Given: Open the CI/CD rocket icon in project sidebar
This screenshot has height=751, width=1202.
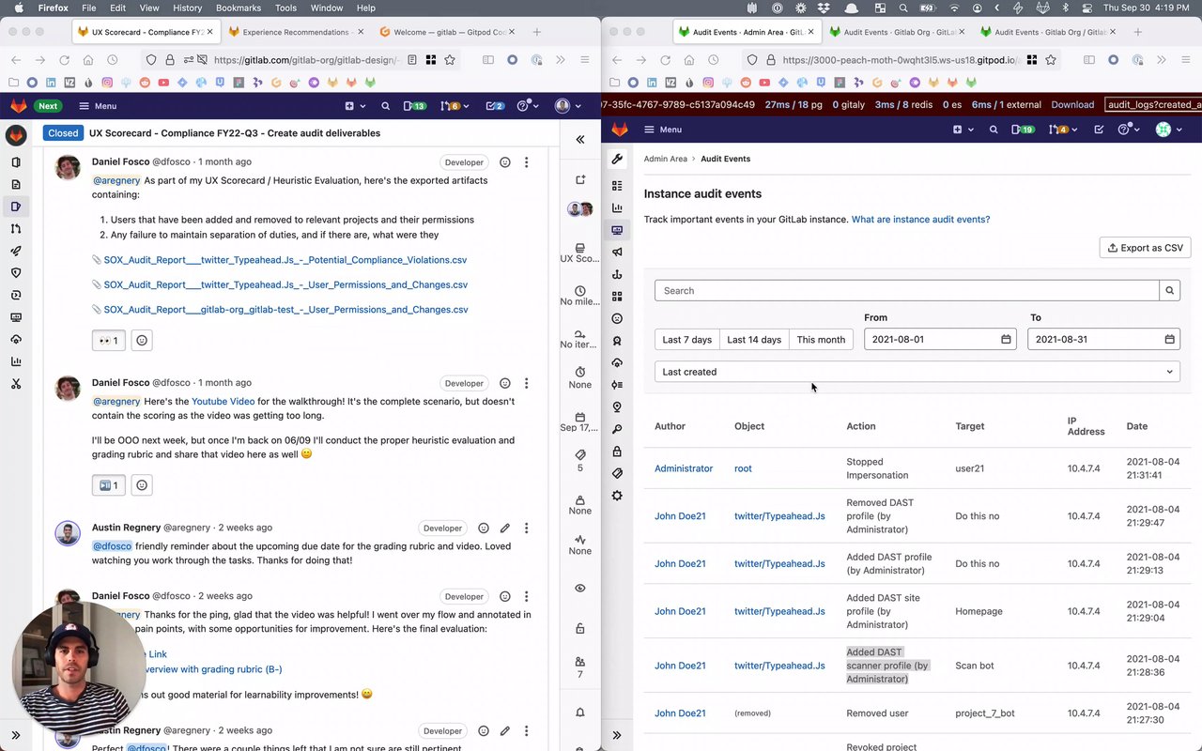Looking at the screenshot, I should [x=16, y=251].
